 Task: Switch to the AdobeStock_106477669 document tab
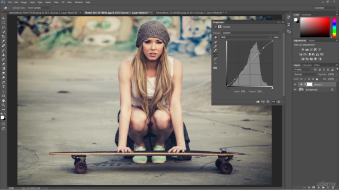click(x=43, y=13)
